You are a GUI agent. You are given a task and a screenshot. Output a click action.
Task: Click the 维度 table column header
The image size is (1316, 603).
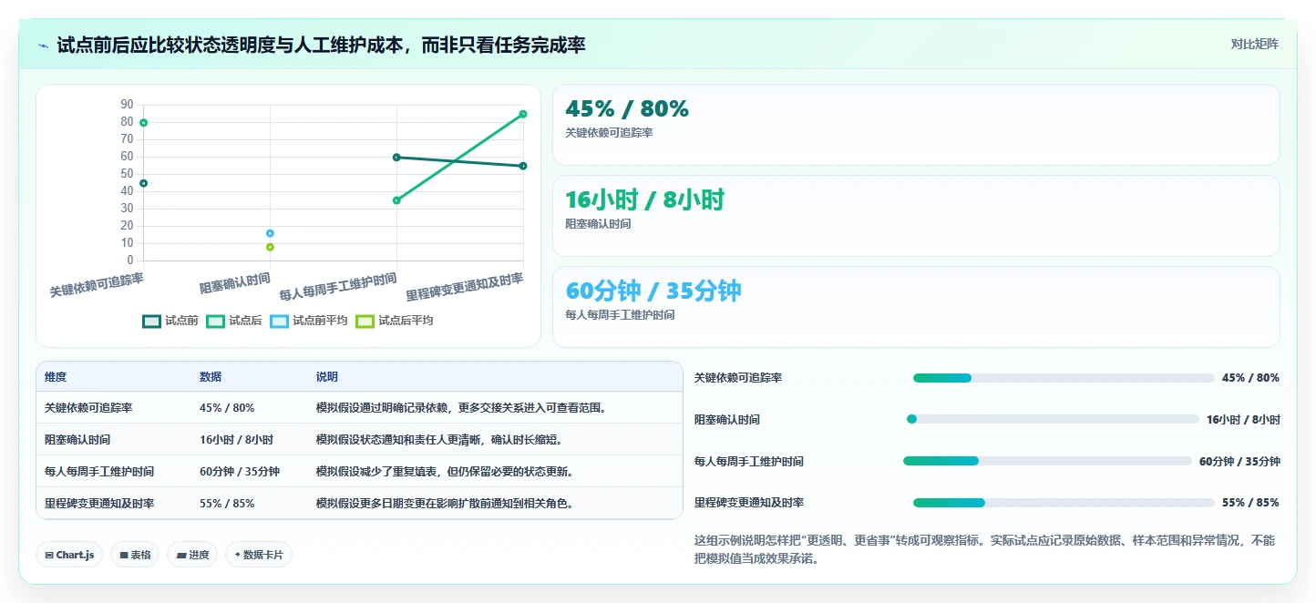click(56, 377)
